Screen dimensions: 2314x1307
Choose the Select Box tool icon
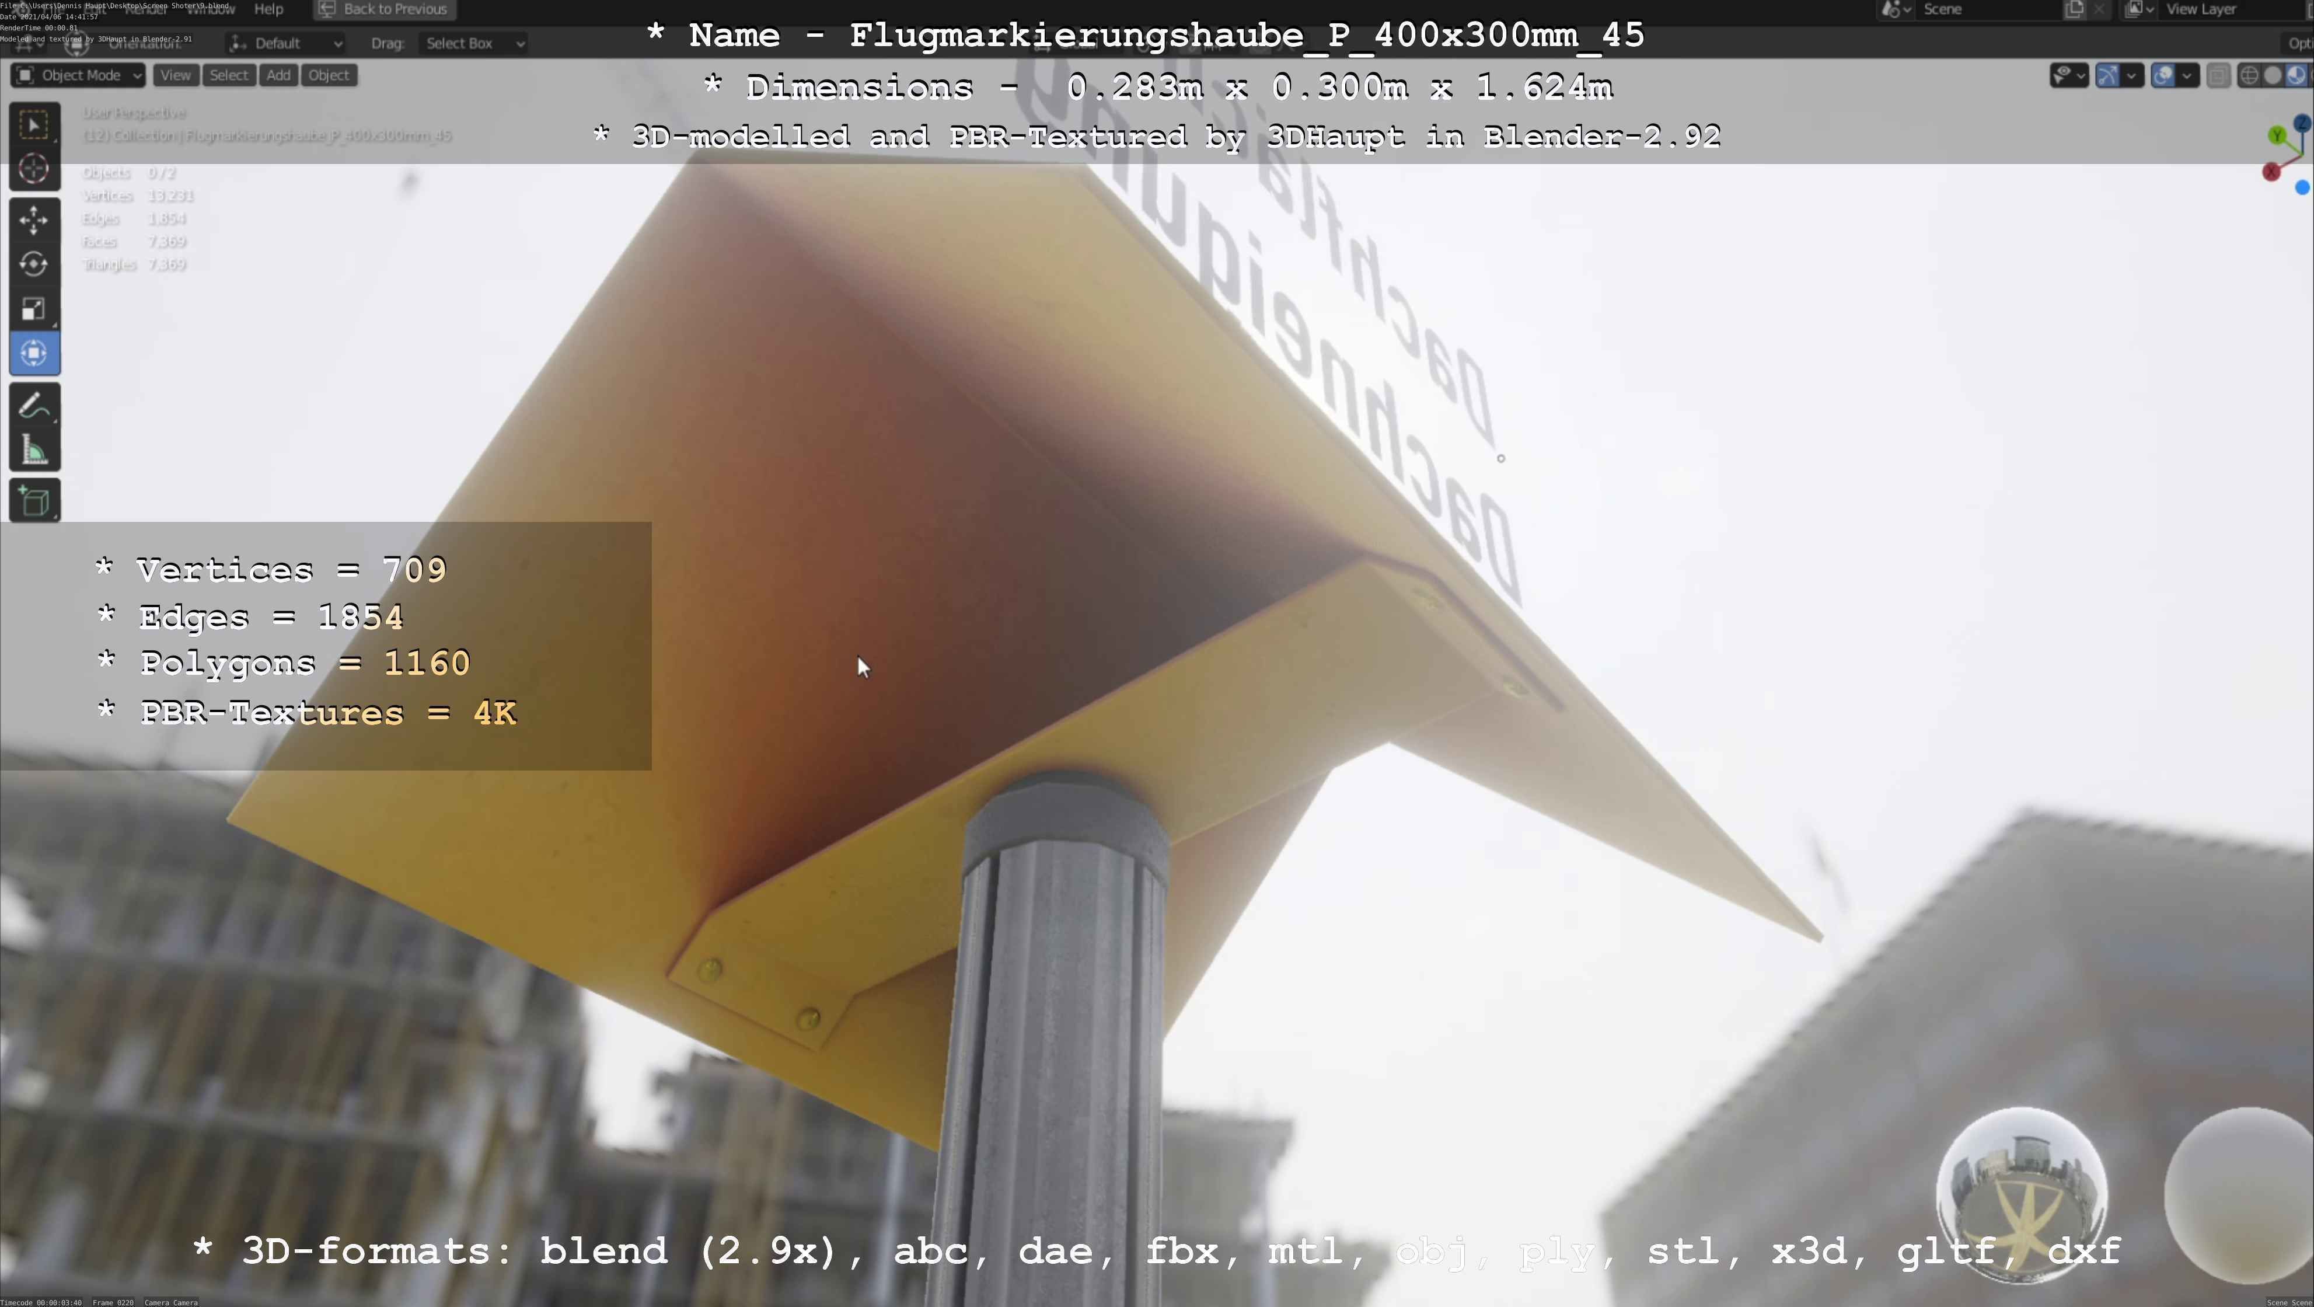tap(34, 125)
